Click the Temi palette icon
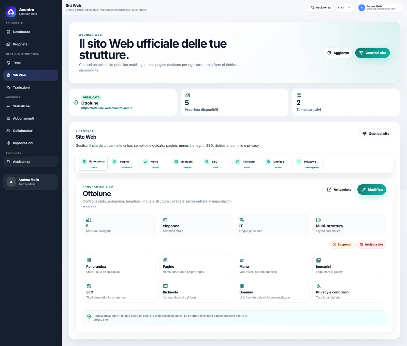407x346 pixels. 8,63
